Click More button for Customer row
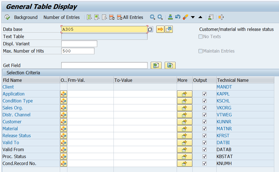This screenshot has height=172, width=279. 185,122
